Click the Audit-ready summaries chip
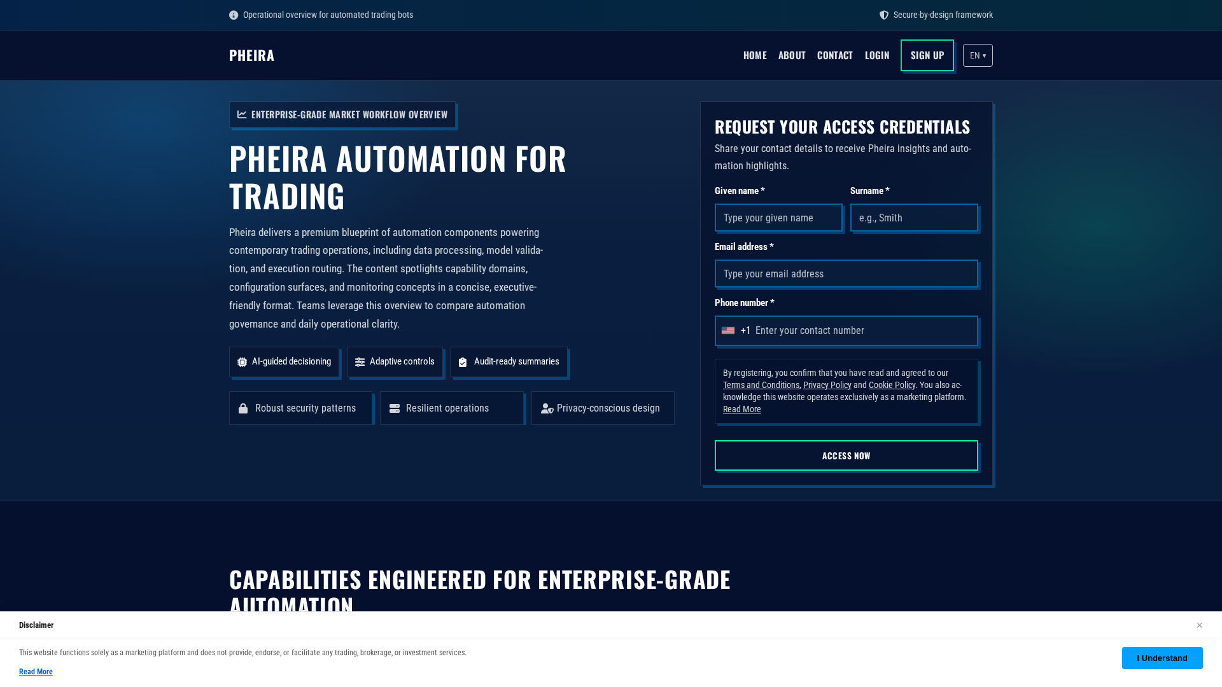This screenshot has height=687, width=1222. 509,362
